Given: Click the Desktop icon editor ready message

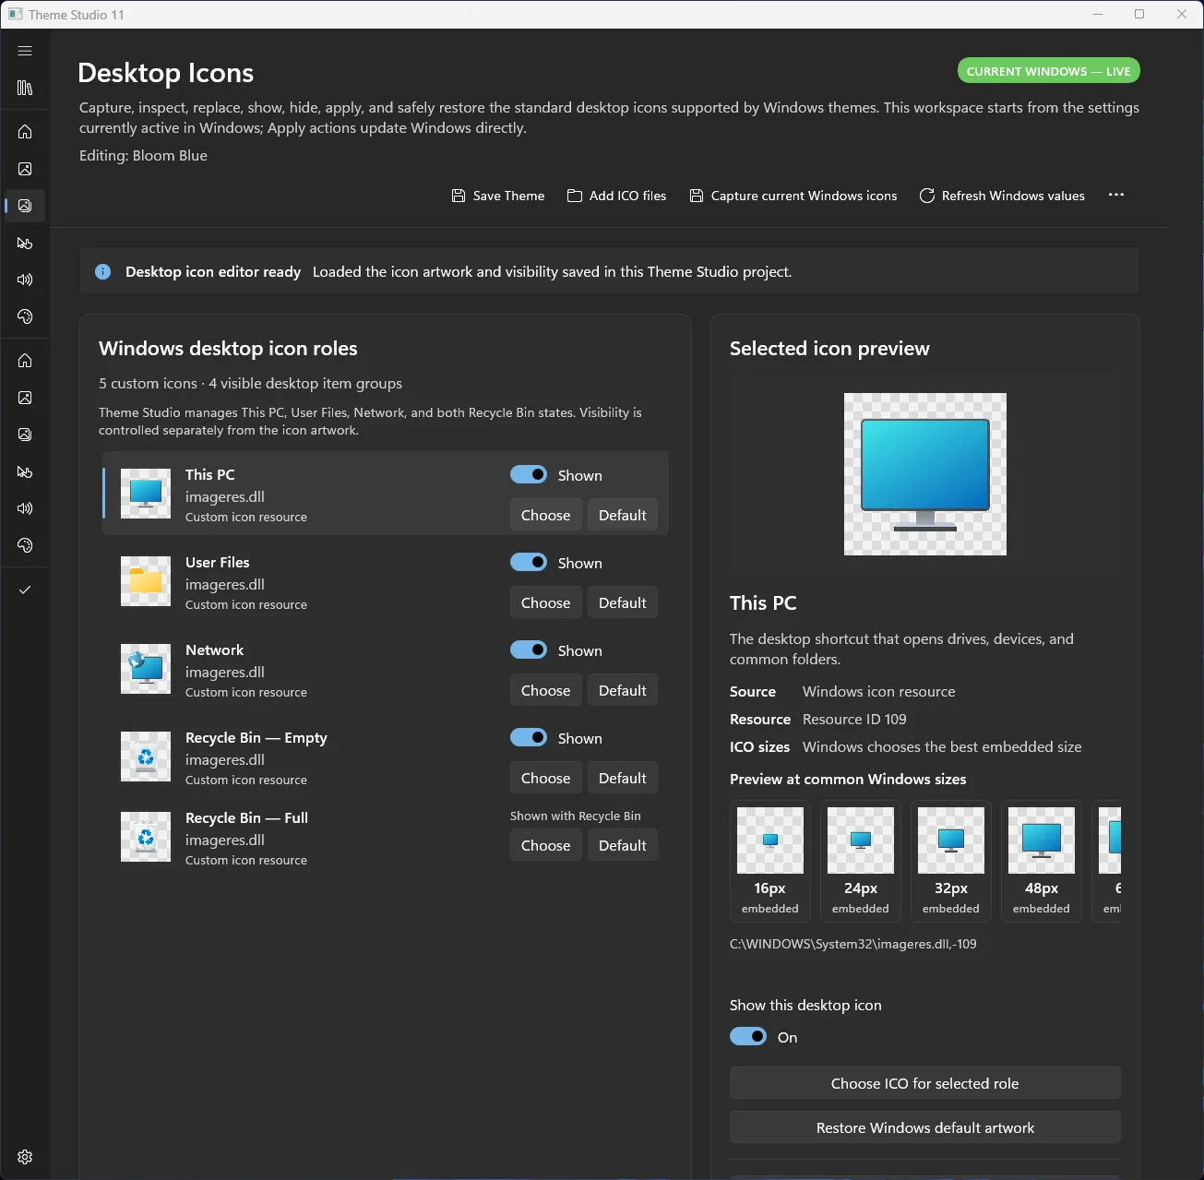Looking at the screenshot, I should pos(213,271).
